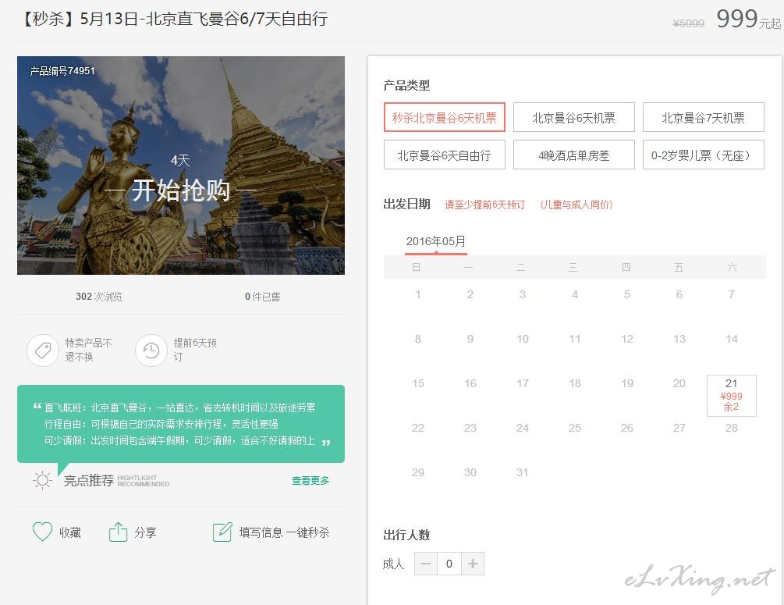Screen dimensions: 784x605
Task: Click 收藏 to favorite this product
Action: click(70, 532)
